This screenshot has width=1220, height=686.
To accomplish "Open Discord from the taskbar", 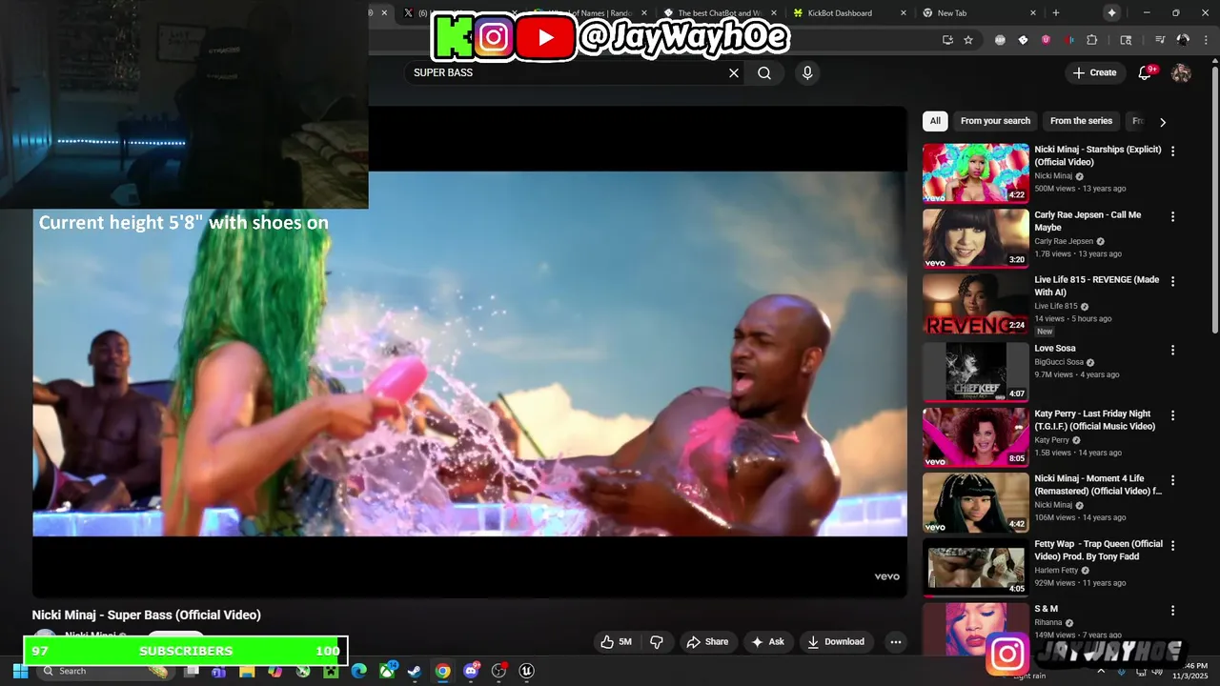I will (x=471, y=671).
